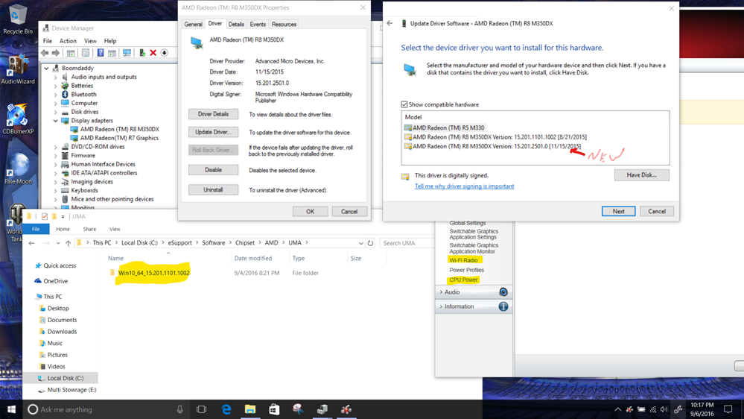Viewport: 744px width, 419px height.
Task: Switch to the Resources tab in Properties
Action: point(284,24)
